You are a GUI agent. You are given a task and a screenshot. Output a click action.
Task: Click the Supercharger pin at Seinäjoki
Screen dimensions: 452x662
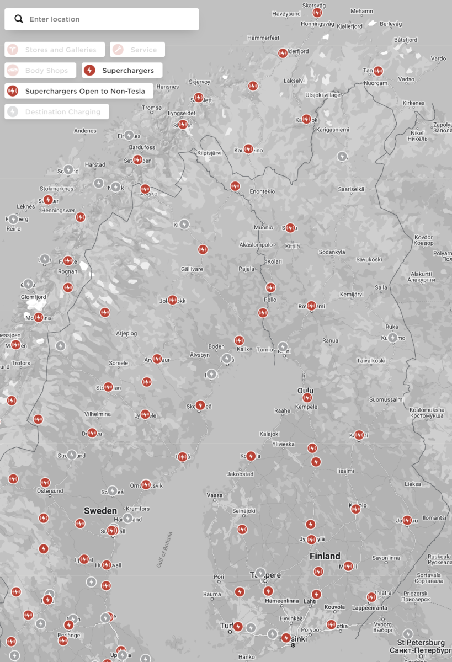point(242,529)
